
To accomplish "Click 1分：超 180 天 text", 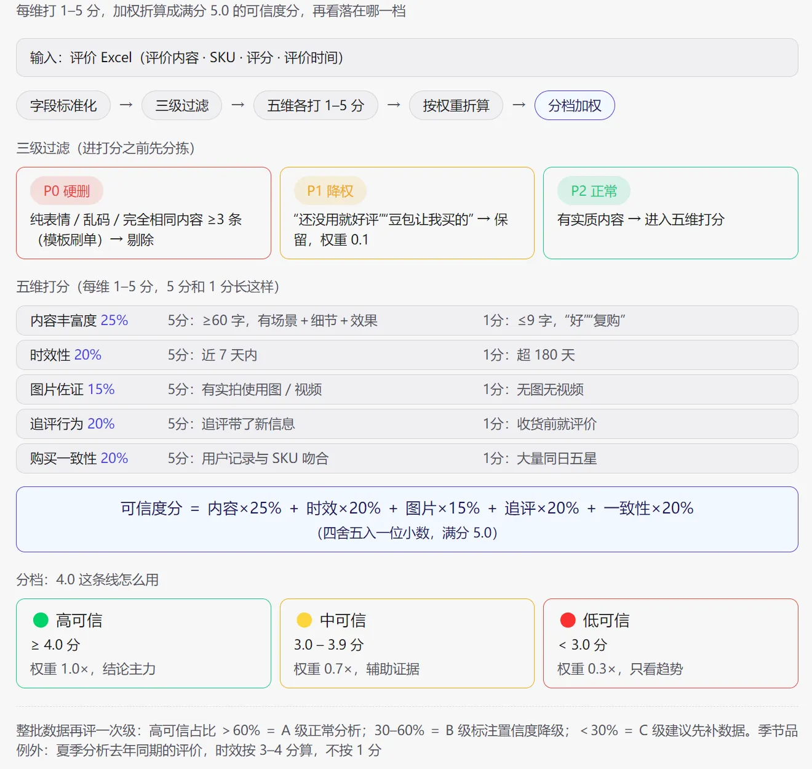I will [x=529, y=355].
